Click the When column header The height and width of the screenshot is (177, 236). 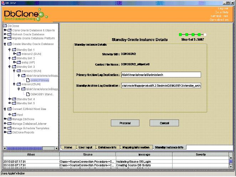click(31, 155)
